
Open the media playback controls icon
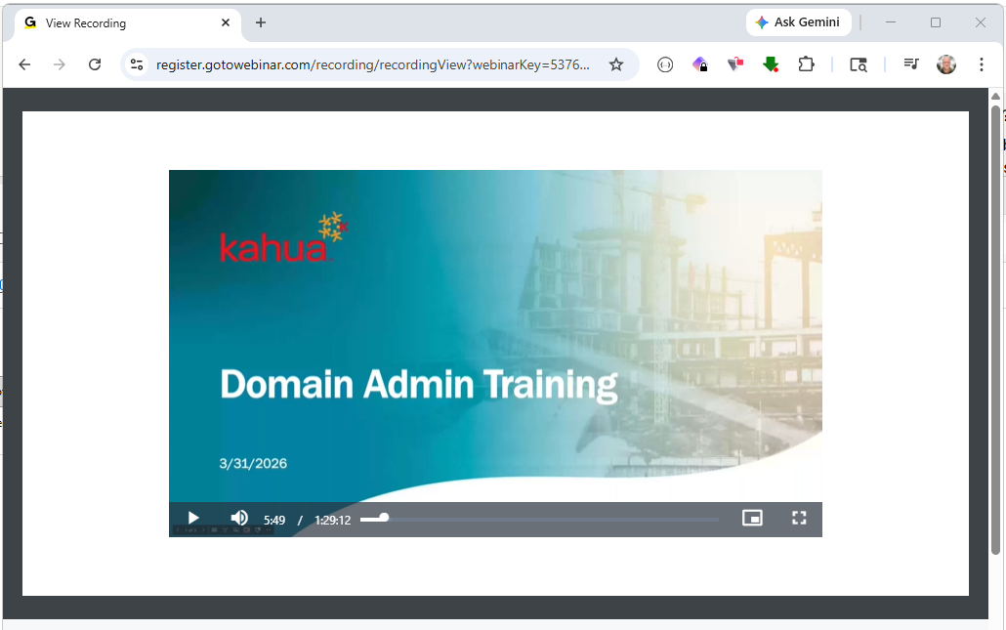pos(910,64)
